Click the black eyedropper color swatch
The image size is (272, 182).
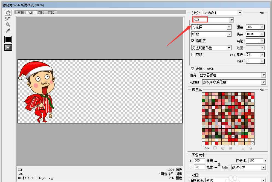[x=8, y=39]
